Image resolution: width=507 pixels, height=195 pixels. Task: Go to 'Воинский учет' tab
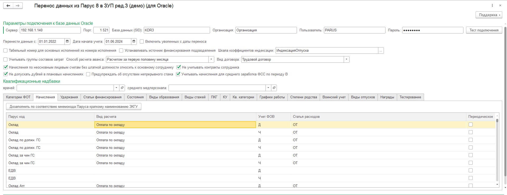pos(334,97)
